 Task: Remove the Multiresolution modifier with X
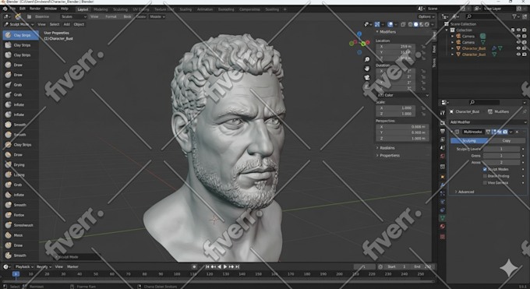click(x=517, y=132)
